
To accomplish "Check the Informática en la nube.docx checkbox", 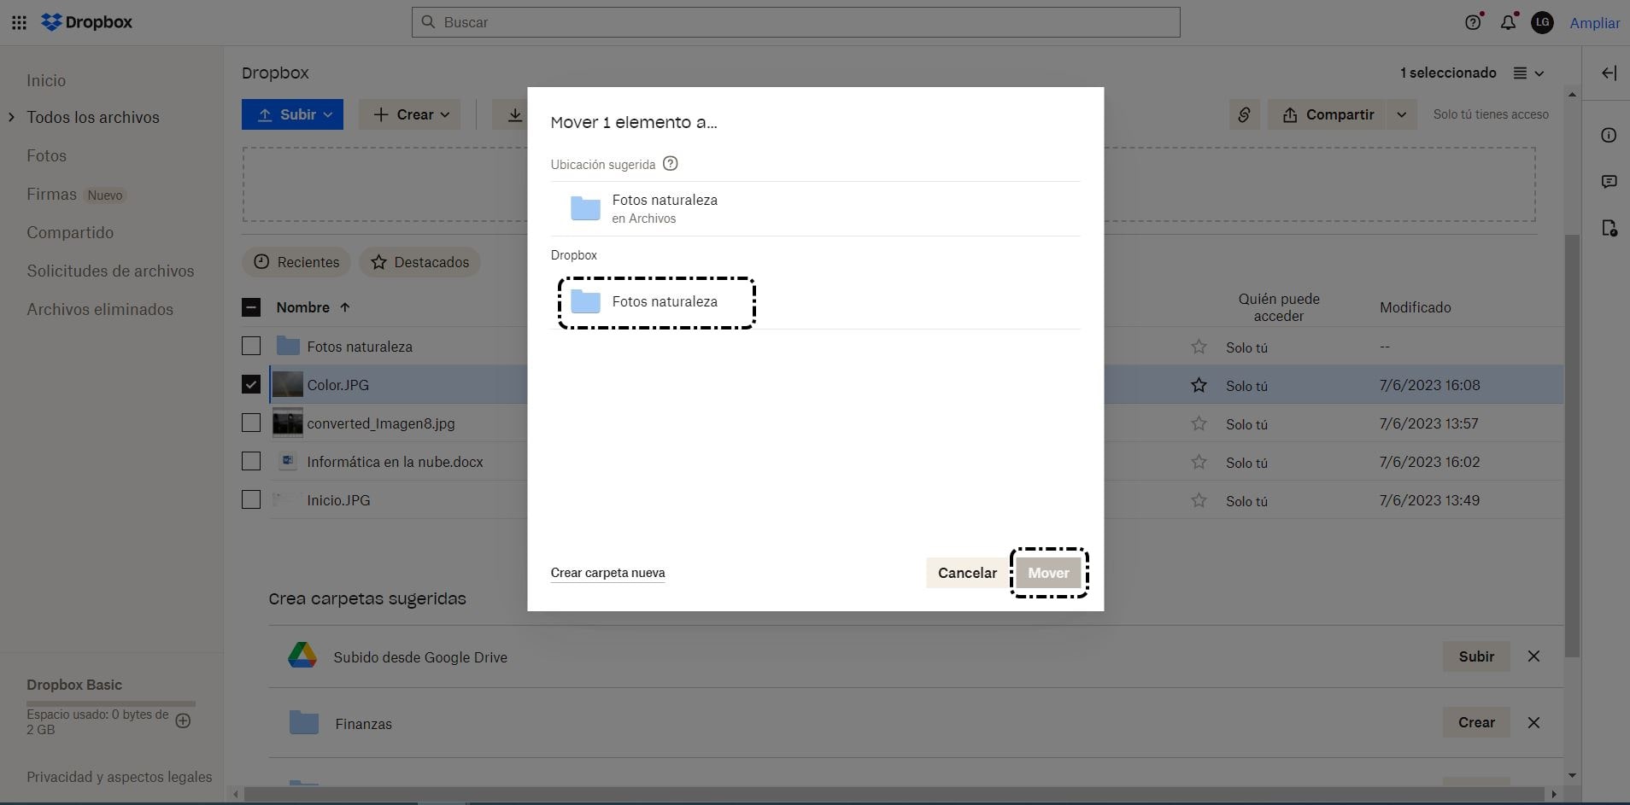I will coord(251,461).
